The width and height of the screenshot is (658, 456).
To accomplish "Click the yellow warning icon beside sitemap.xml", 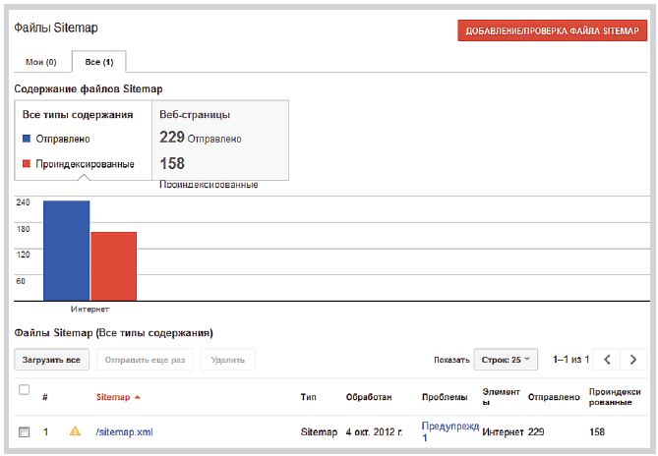I will tap(75, 431).
